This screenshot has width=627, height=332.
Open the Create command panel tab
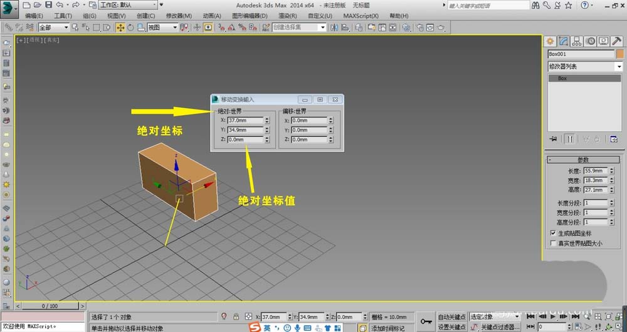click(x=551, y=41)
